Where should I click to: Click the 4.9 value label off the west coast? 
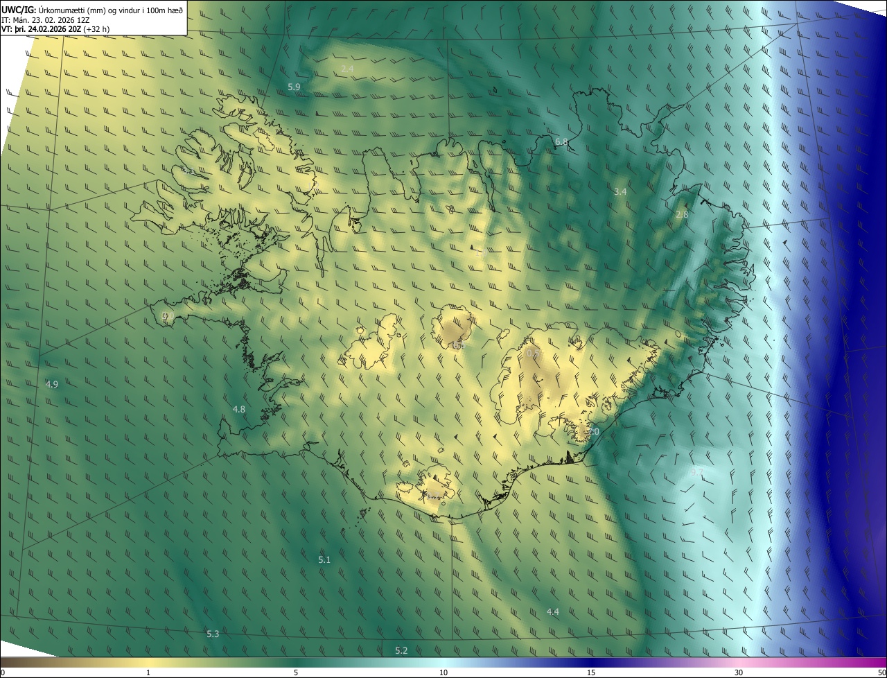coord(51,384)
